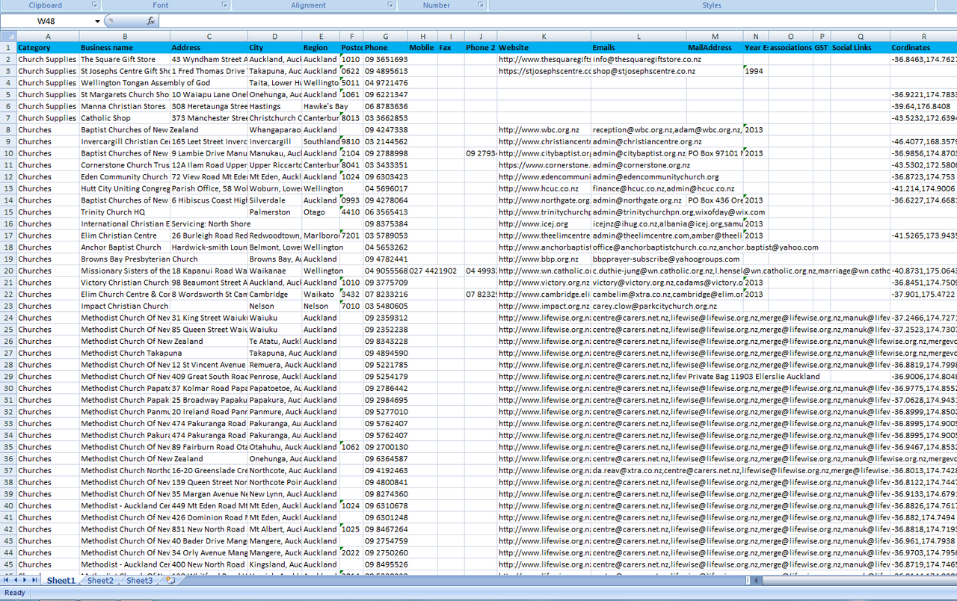Click the Insert Worksheet icon after Sheet3
Screen dimensions: 957x601
point(170,581)
